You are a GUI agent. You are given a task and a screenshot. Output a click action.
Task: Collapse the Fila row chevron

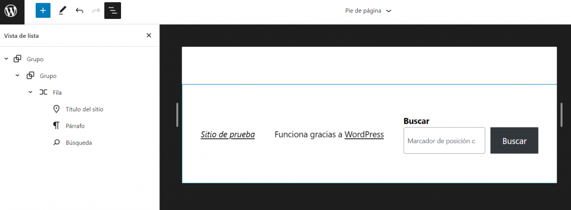[31, 92]
